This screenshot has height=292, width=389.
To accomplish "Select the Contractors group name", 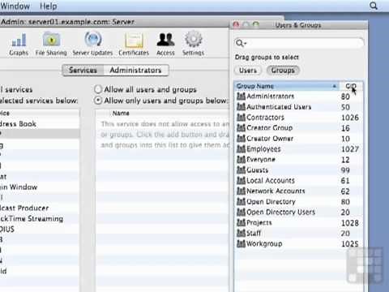I will pyautogui.click(x=265, y=117).
